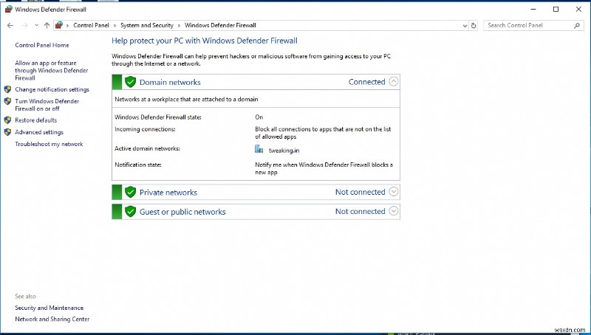Collapse the Domain networks section
The height and width of the screenshot is (335, 591).
pyautogui.click(x=394, y=82)
